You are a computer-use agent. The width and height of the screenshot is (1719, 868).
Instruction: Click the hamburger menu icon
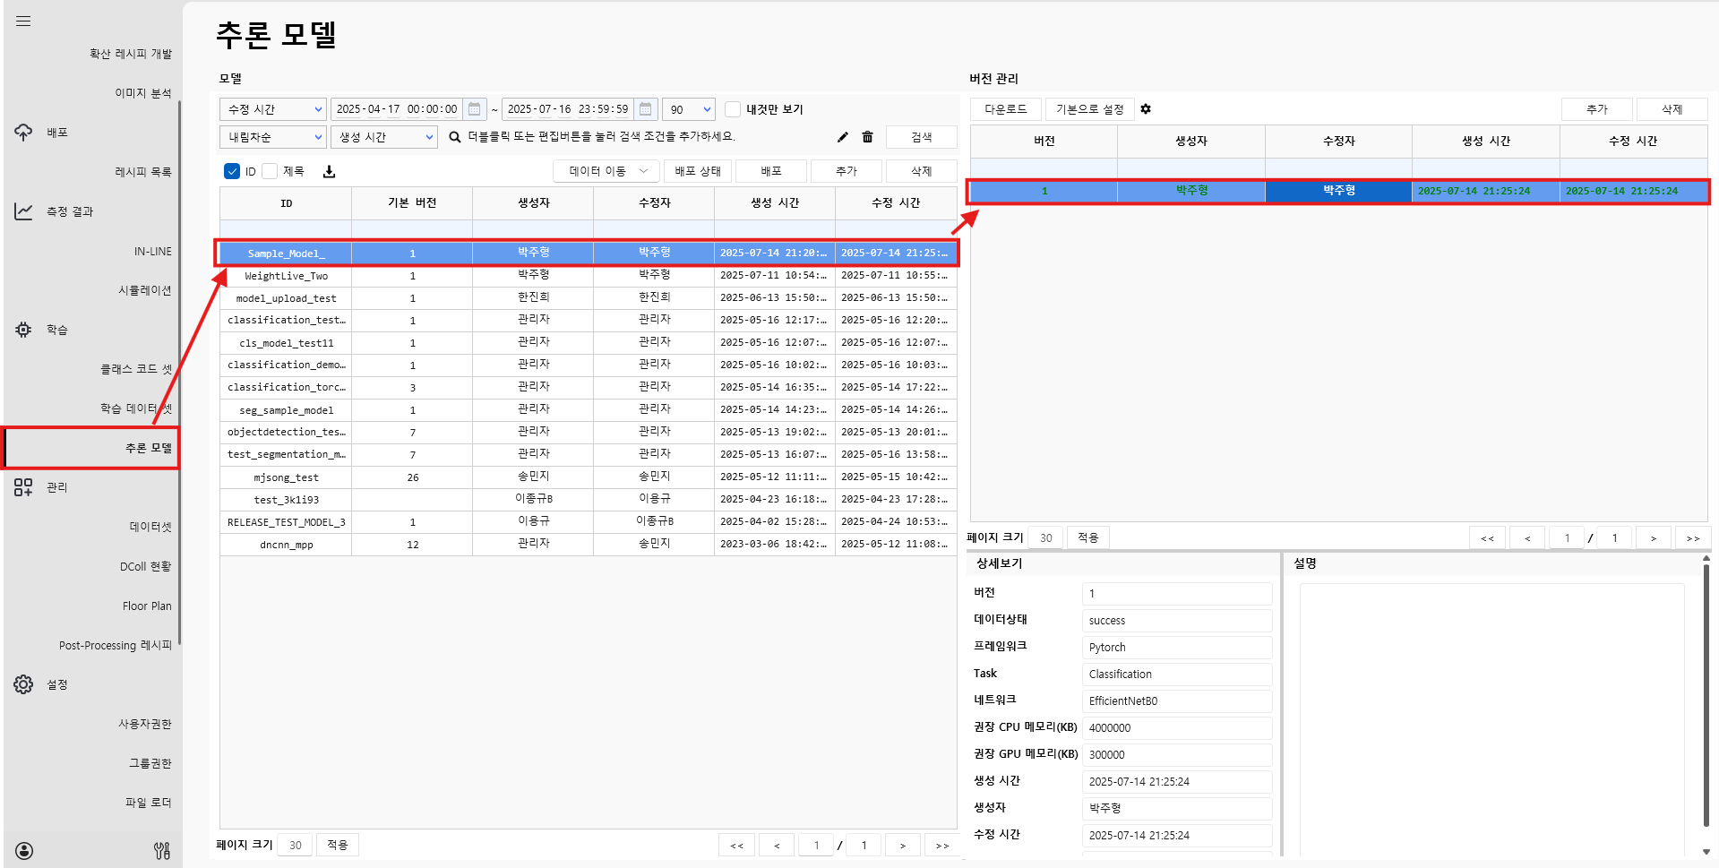point(23,21)
